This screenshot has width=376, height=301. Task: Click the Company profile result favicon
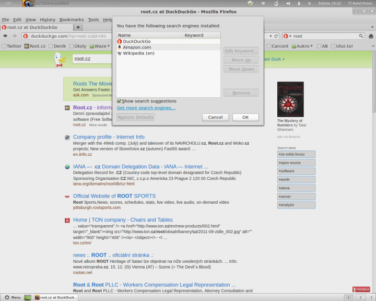point(67,137)
